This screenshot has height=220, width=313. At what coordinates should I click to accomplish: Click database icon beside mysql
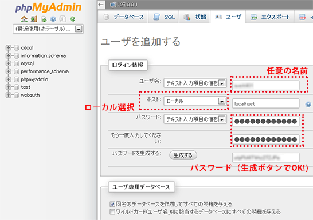pos(17,63)
